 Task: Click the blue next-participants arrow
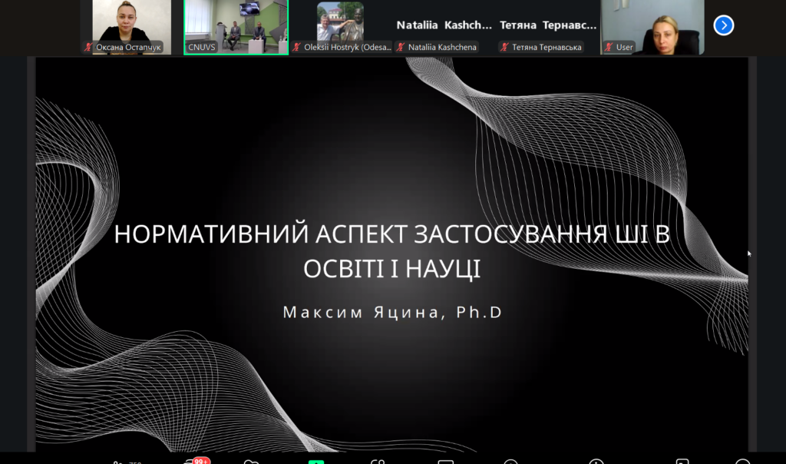tap(723, 25)
